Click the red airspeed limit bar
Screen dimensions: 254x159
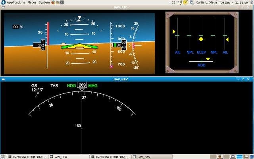[x=48, y=33]
